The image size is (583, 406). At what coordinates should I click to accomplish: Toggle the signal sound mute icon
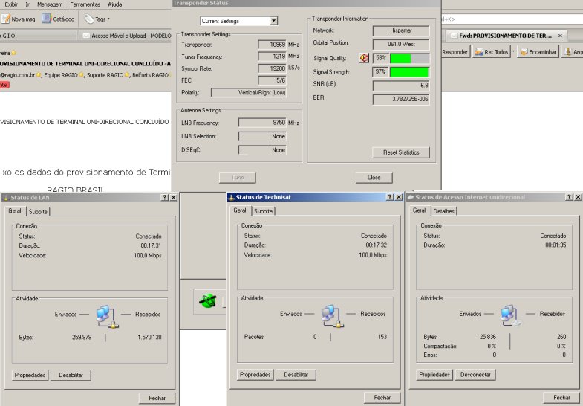coord(364,58)
